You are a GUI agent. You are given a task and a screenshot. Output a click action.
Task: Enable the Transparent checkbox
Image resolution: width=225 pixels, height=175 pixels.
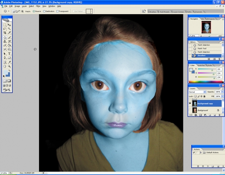[57, 11]
